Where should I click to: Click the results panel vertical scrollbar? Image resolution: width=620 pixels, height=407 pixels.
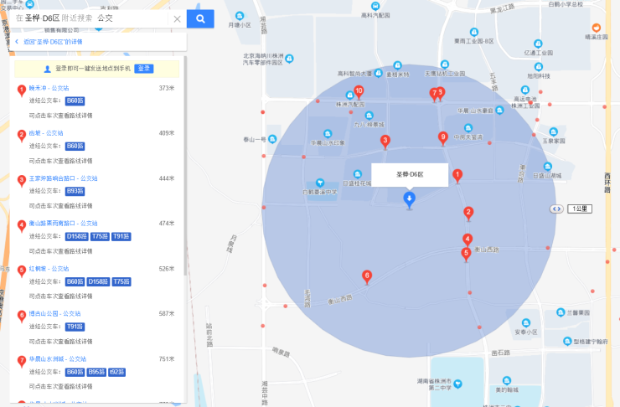point(185,166)
